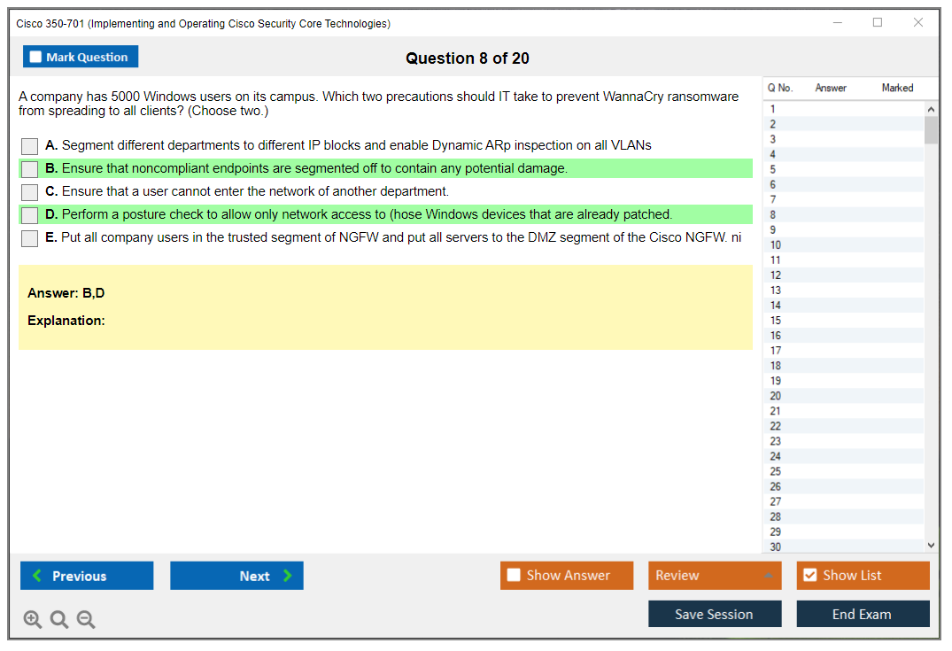Viewport: 952px width, 651px height.
Task: Go to the Previous question
Action: pos(86,576)
